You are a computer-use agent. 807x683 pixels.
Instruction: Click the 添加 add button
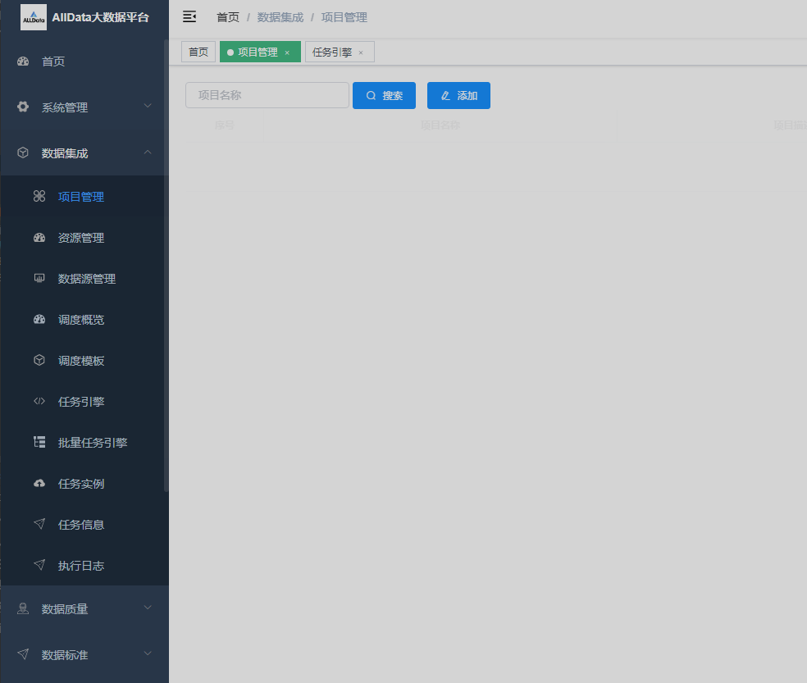[x=458, y=96]
